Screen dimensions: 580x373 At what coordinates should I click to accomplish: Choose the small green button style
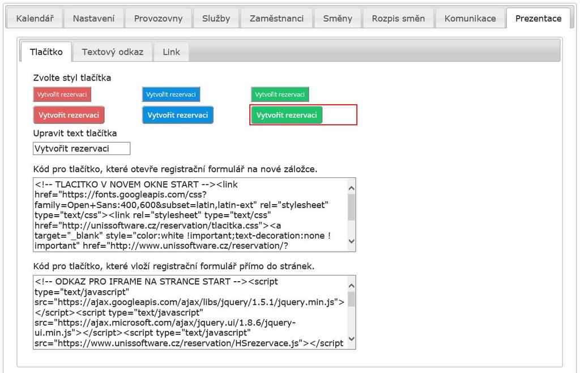[x=280, y=94]
